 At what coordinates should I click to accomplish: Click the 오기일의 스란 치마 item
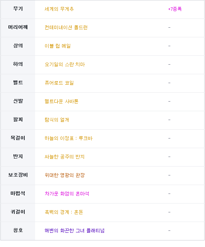(x=65, y=64)
